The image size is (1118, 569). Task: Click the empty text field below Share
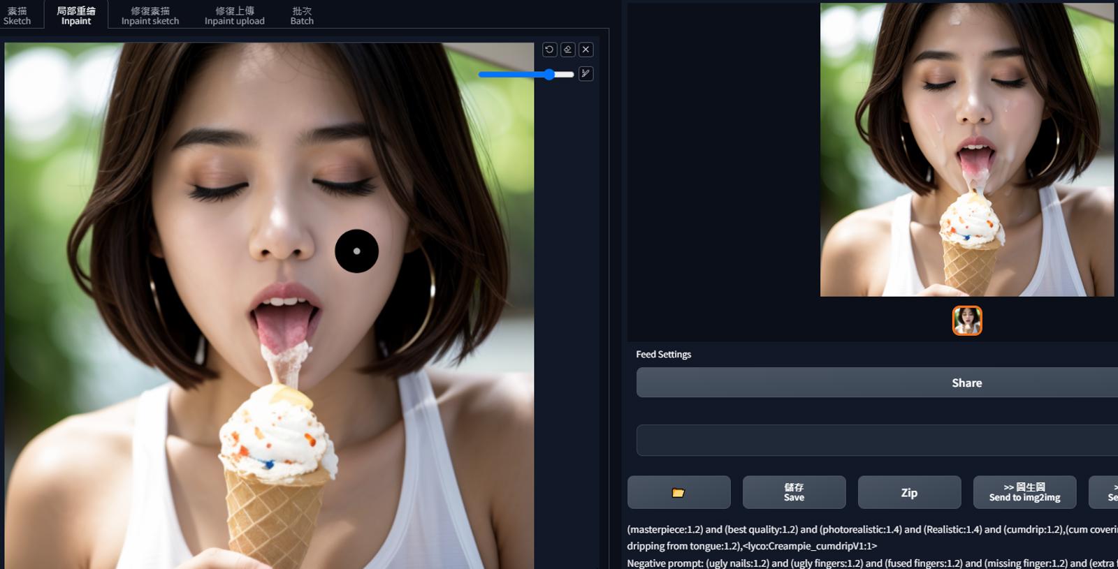click(877, 440)
